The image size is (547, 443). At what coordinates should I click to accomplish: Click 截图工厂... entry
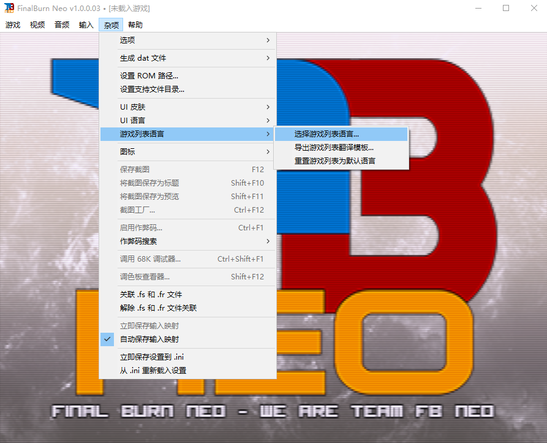pos(187,210)
